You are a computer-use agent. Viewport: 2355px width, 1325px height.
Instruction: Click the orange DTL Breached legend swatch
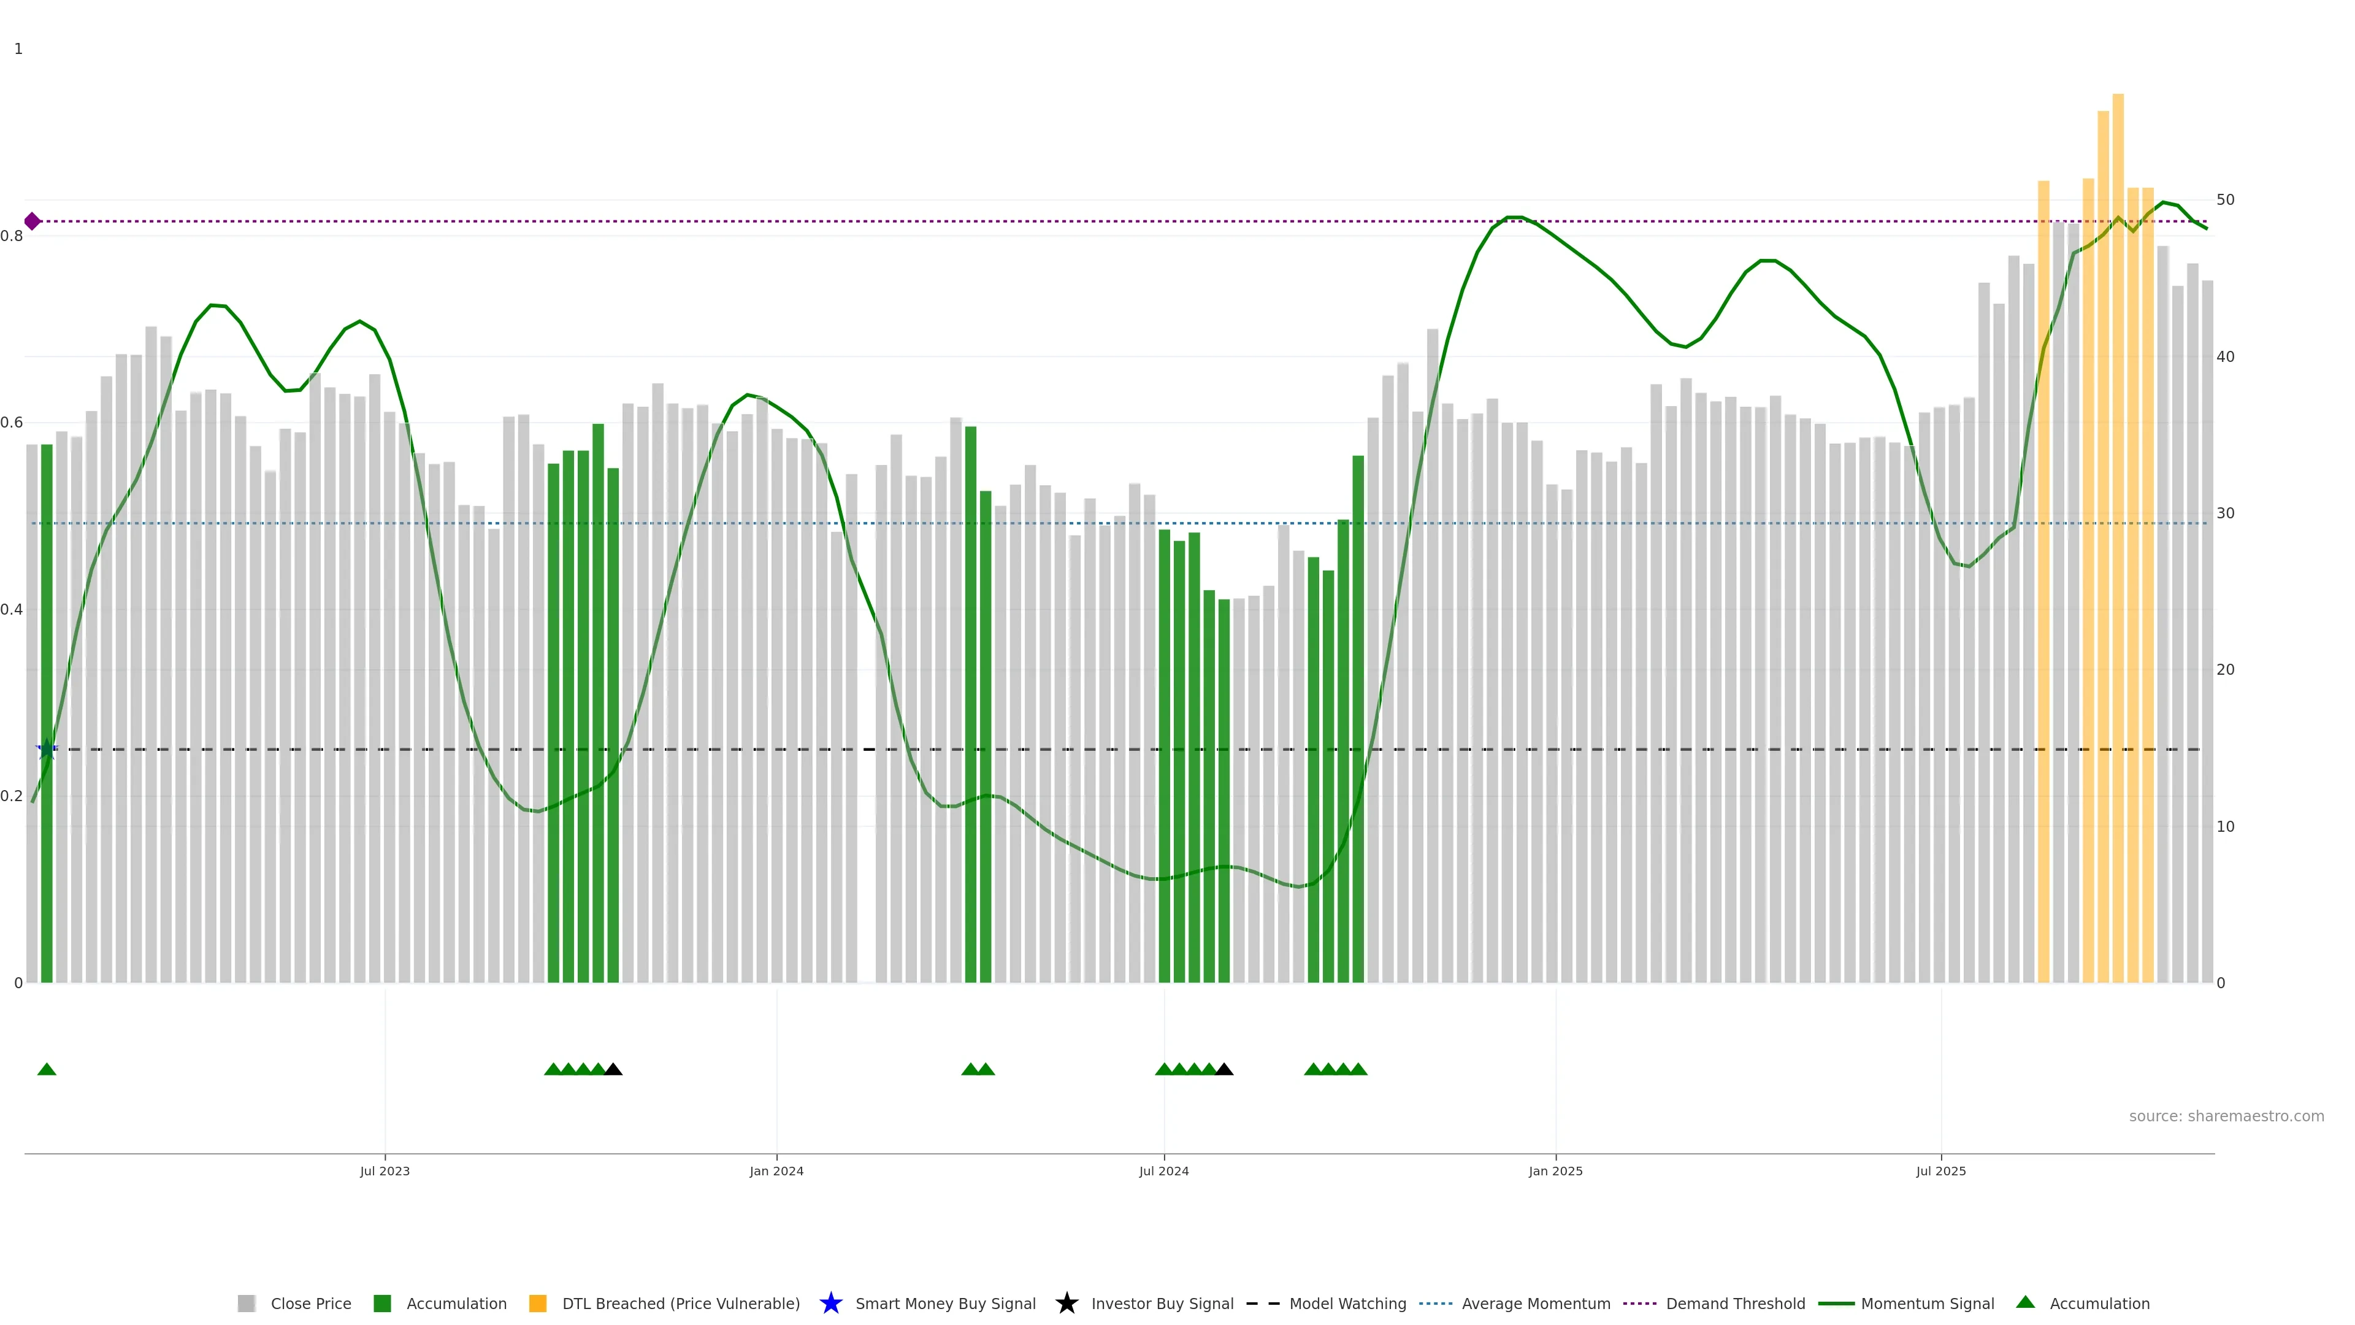(538, 1303)
